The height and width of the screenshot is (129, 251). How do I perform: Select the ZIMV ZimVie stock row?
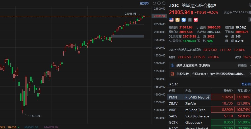pos(209,104)
